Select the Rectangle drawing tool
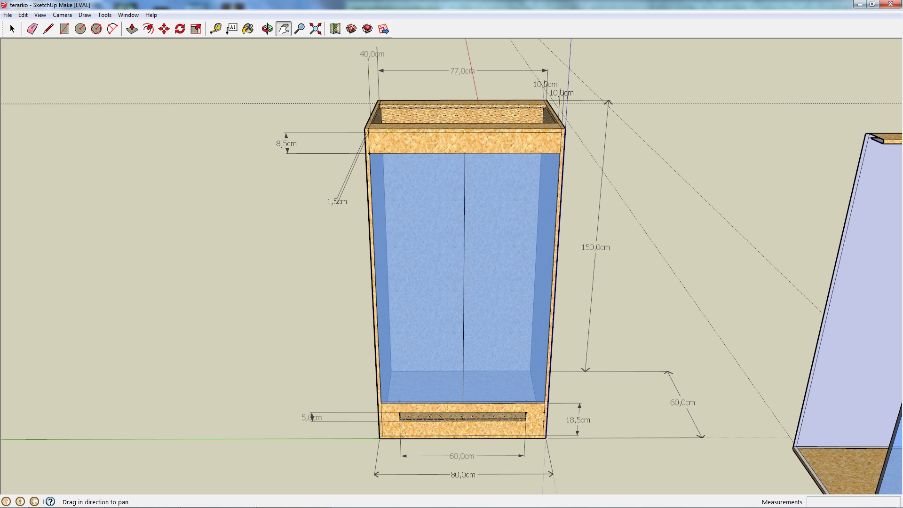Screen dimensions: 903x508 pyautogui.click(x=64, y=29)
